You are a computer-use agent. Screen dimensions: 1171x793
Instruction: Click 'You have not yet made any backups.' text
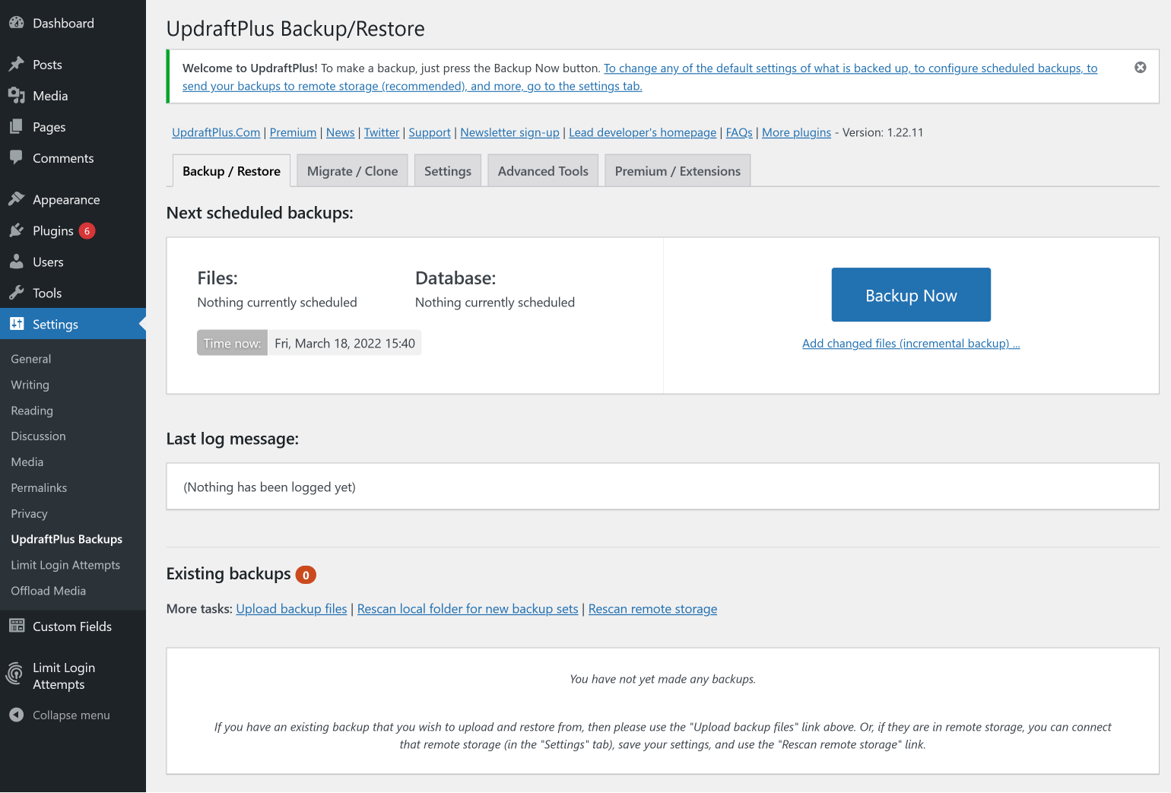click(x=663, y=679)
